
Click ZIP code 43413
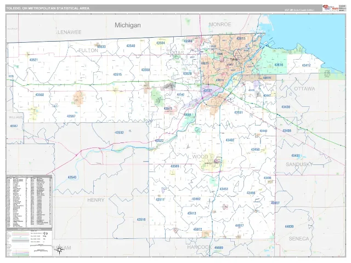[x=191, y=213]
